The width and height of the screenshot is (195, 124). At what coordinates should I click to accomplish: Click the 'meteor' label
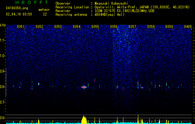tap(44, 10)
